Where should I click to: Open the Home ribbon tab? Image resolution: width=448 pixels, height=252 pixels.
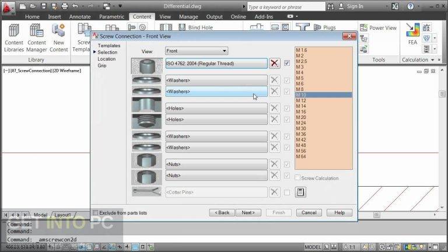(x=32, y=16)
